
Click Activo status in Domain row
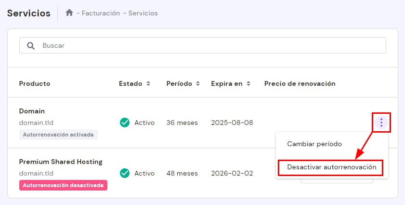(144, 123)
